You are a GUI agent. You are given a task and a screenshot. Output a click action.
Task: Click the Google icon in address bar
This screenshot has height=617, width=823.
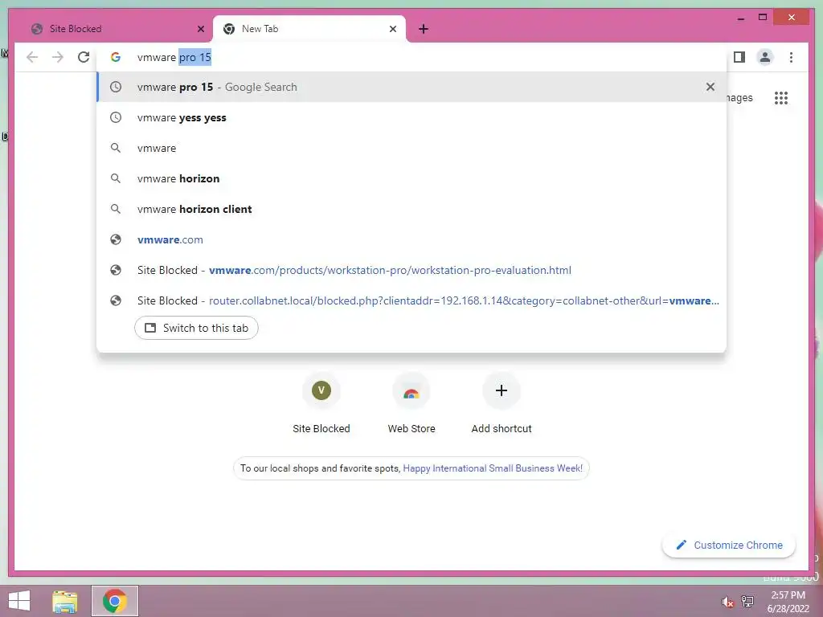click(116, 57)
